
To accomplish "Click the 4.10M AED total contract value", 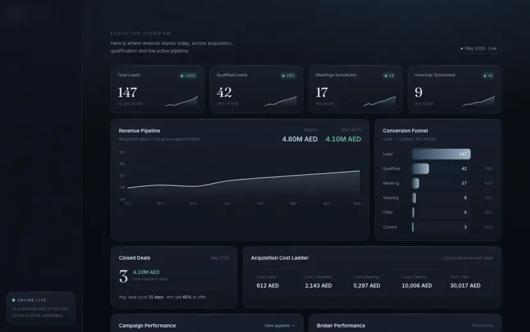I will point(146,272).
